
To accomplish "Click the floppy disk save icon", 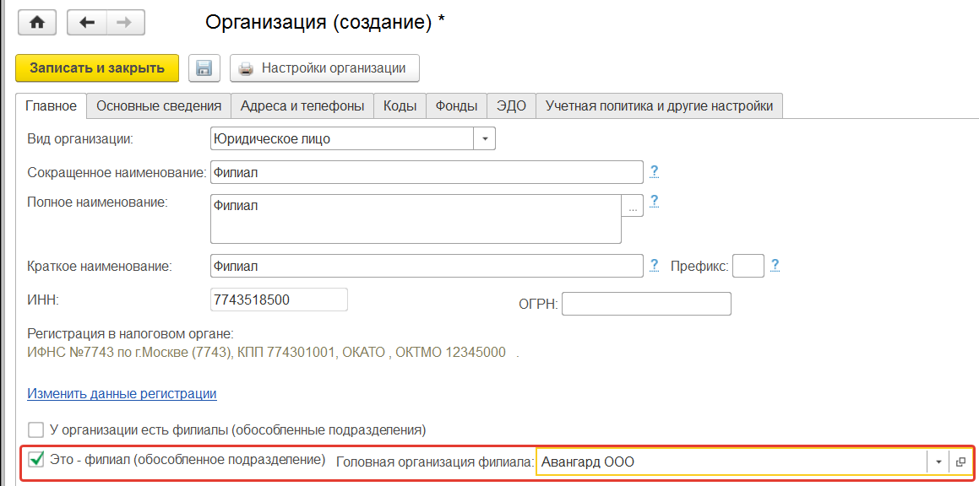I will pyautogui.click(x=204, y=68).
